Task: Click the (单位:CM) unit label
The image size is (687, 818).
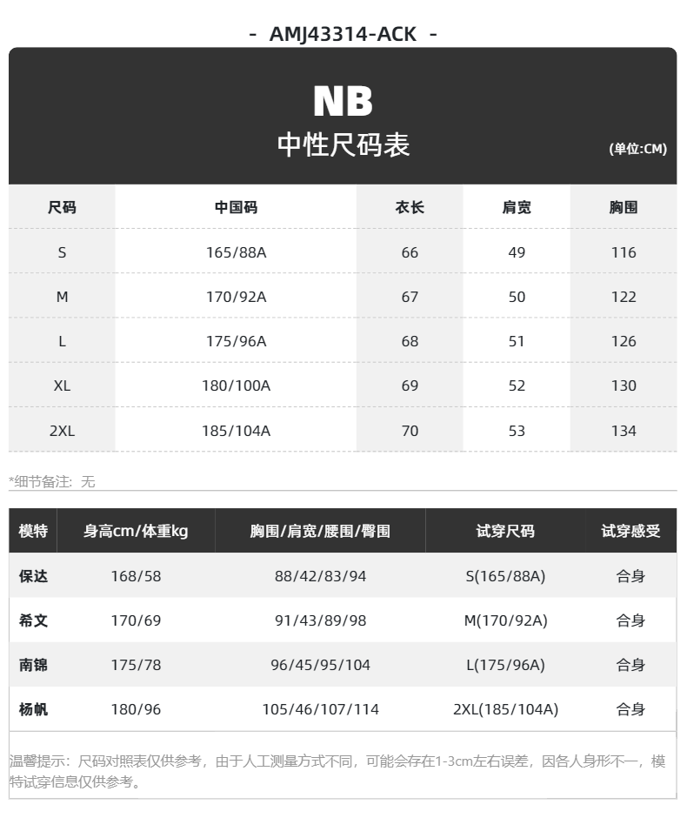Action: 638,149
